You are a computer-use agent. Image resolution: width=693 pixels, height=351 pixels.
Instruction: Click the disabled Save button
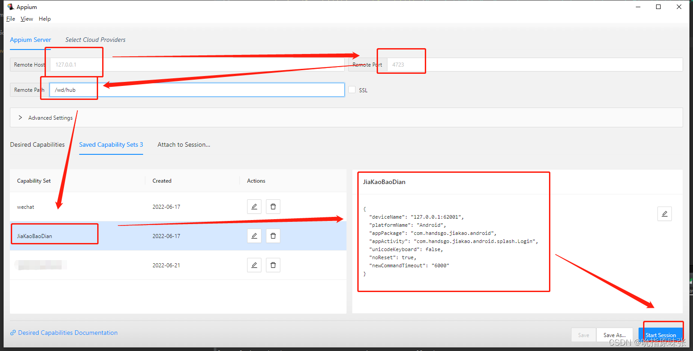pyautogui.click(x=584, y=335)
